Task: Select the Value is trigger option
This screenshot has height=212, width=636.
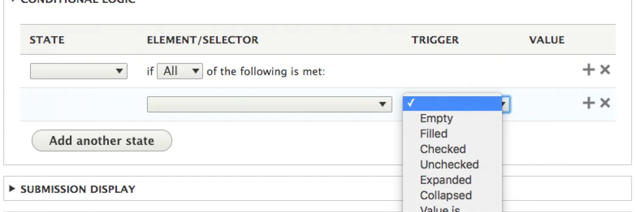Action: point(440,209)
